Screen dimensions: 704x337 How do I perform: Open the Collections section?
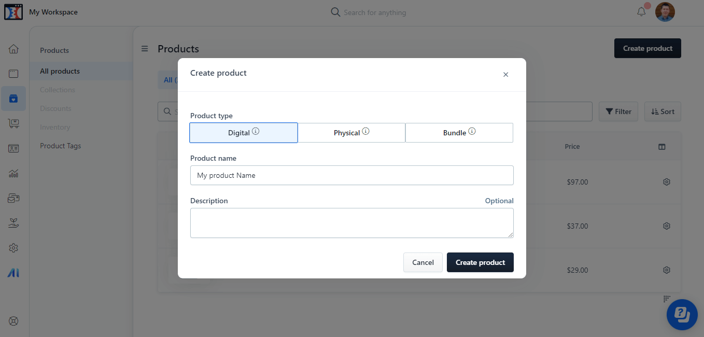coord(58,90)
